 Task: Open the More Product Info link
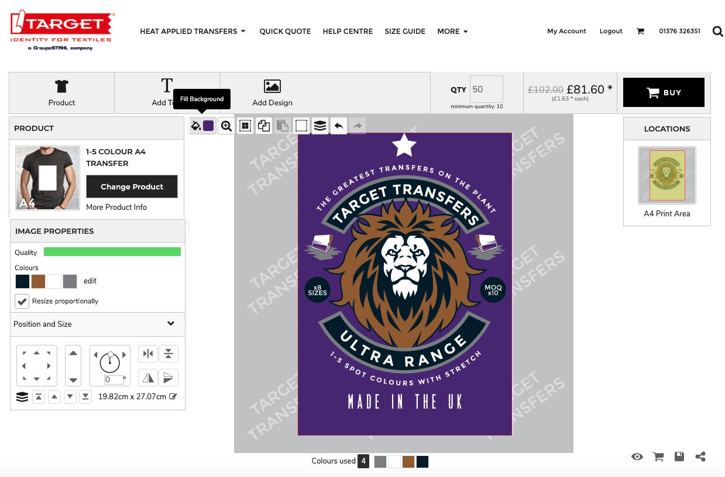tap(116, 207)
